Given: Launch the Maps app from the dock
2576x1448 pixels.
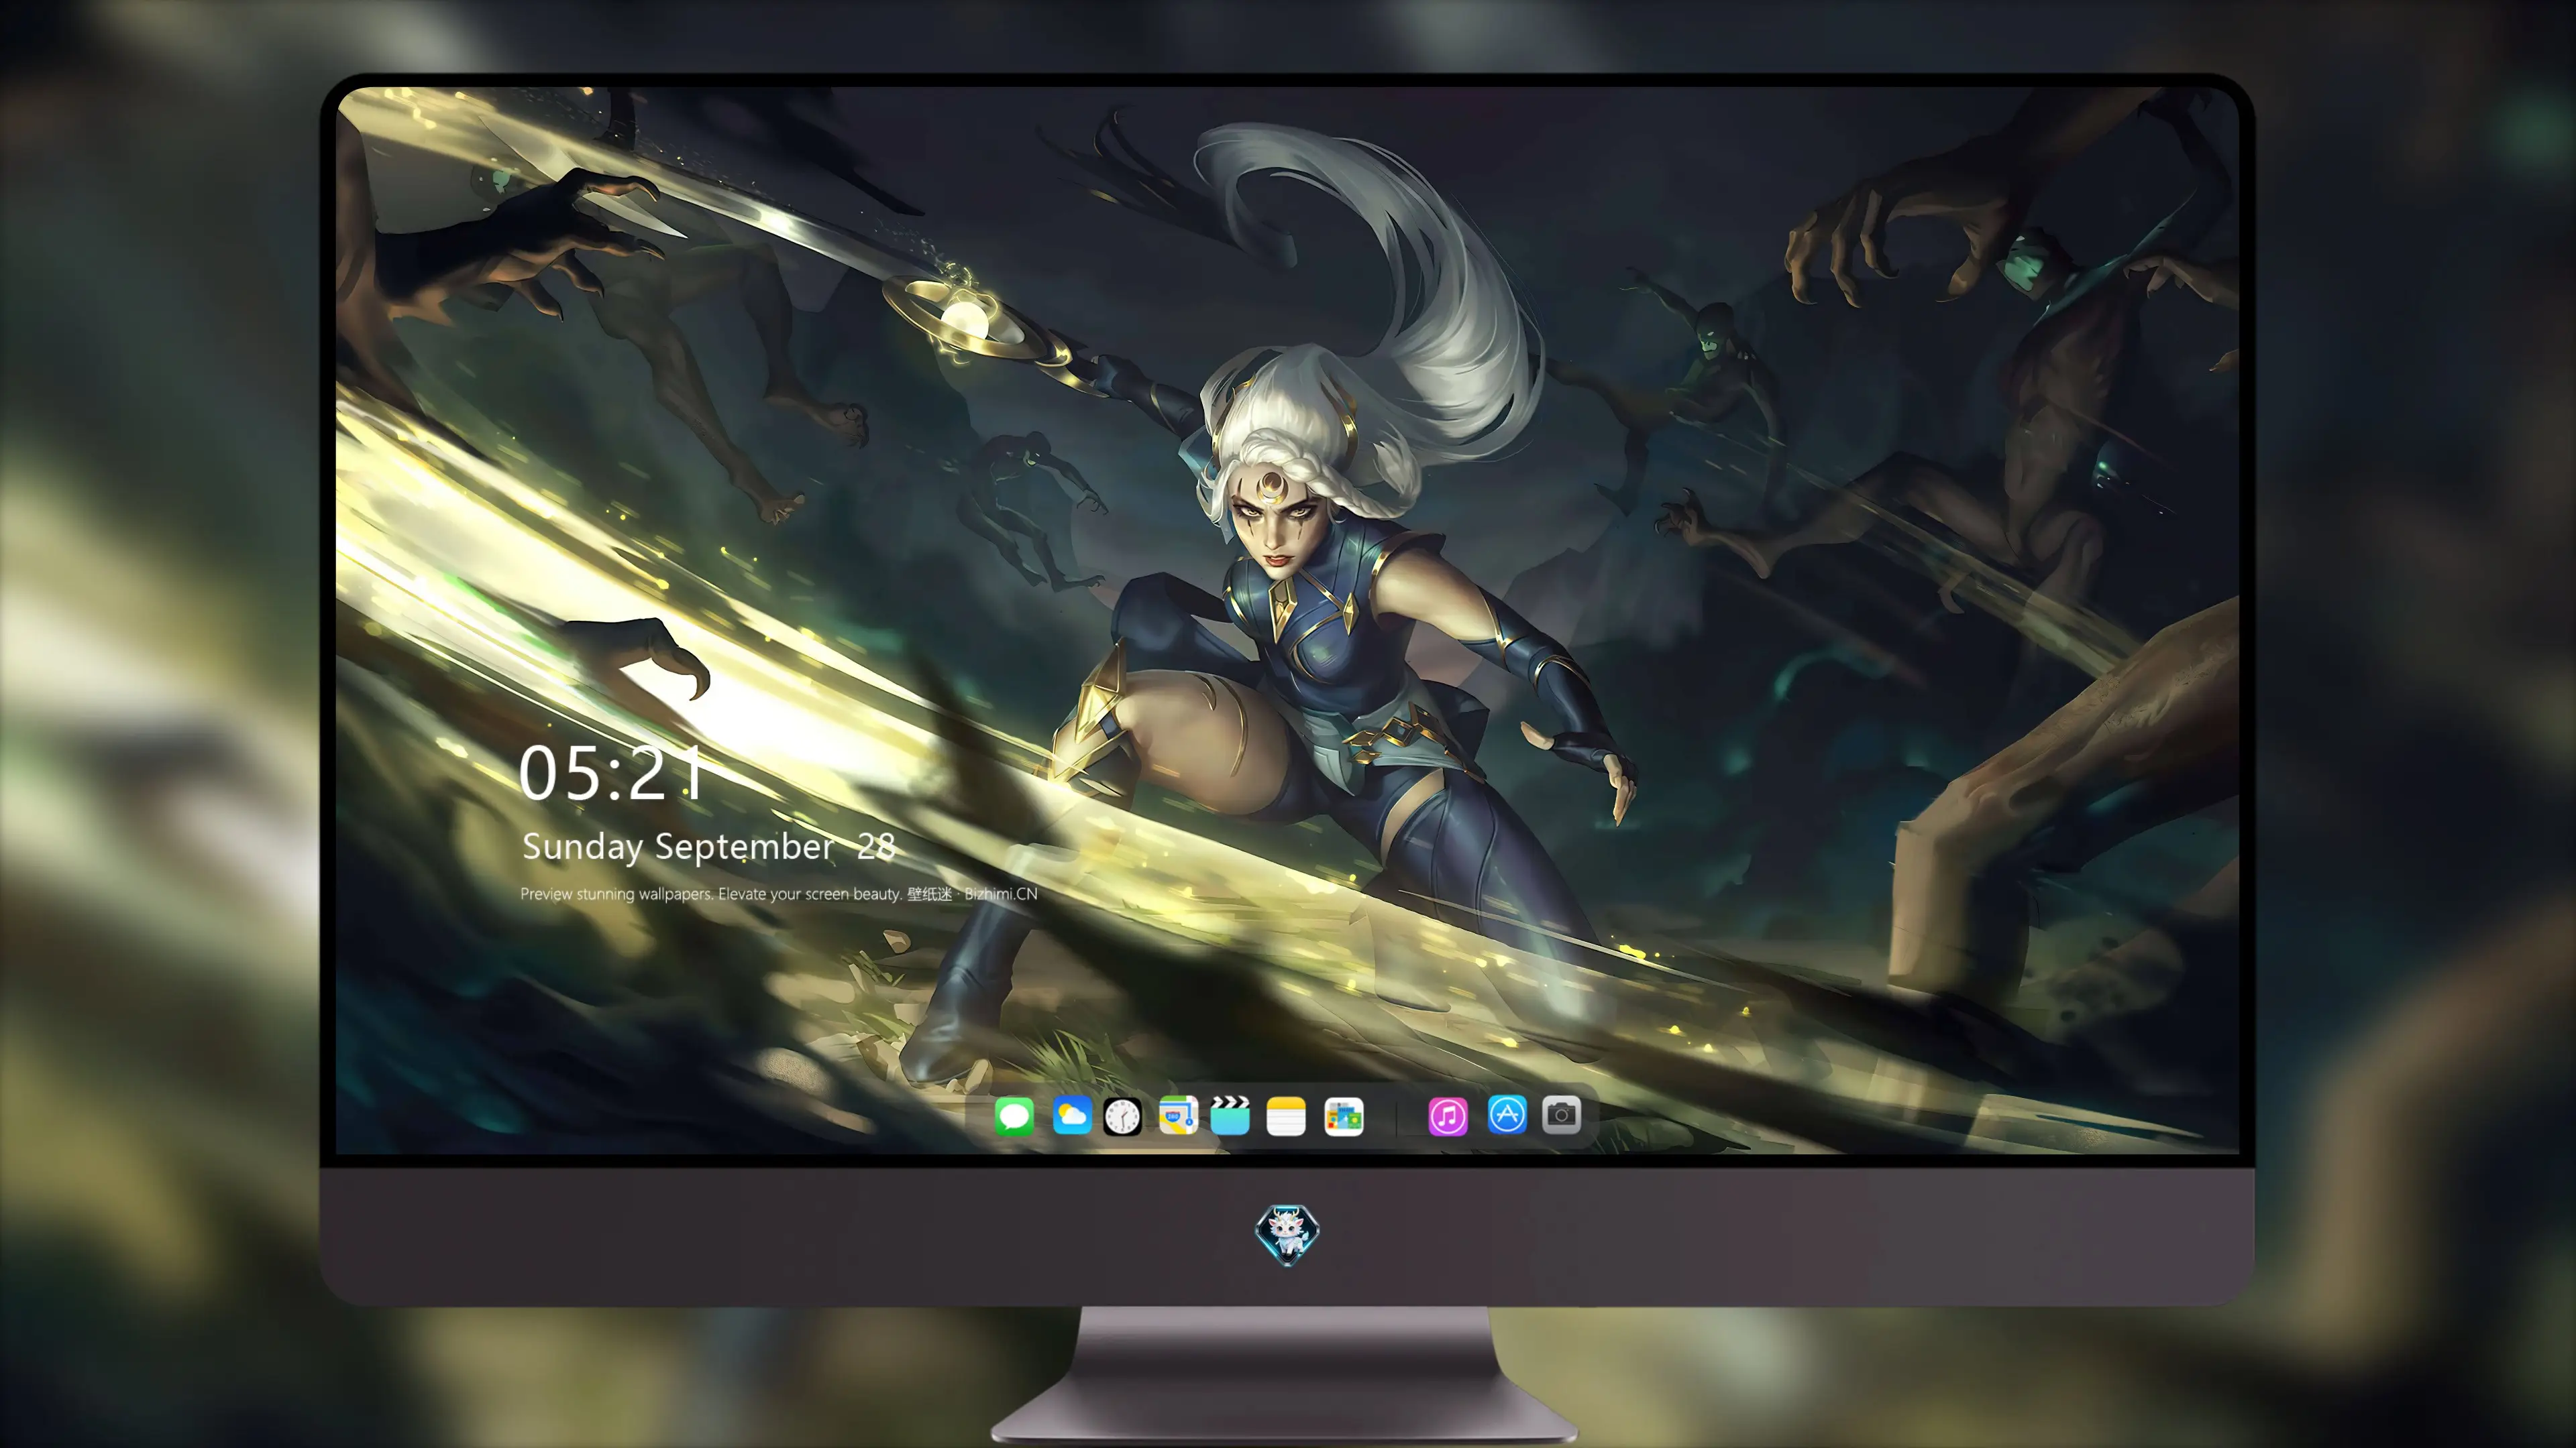Looking at the screenshot, I should (x=1178, y=1116).
